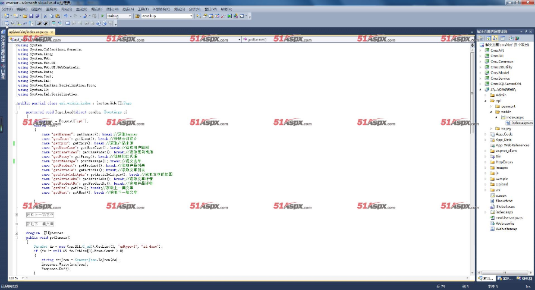Click the Refresh icon in Solution Explorer toolbar
This screenshot has height=290, width=535.
pyautogui.click(x=489, y=38)
